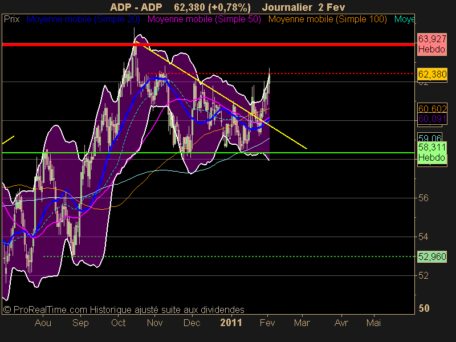Screen dimensions: 456x342
Task: Click the cut-off cyan 'Moye' legend
Action: (404, 19)
